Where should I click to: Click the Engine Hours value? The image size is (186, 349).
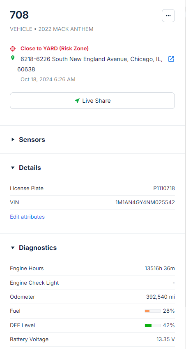click(x=160, y=269)
